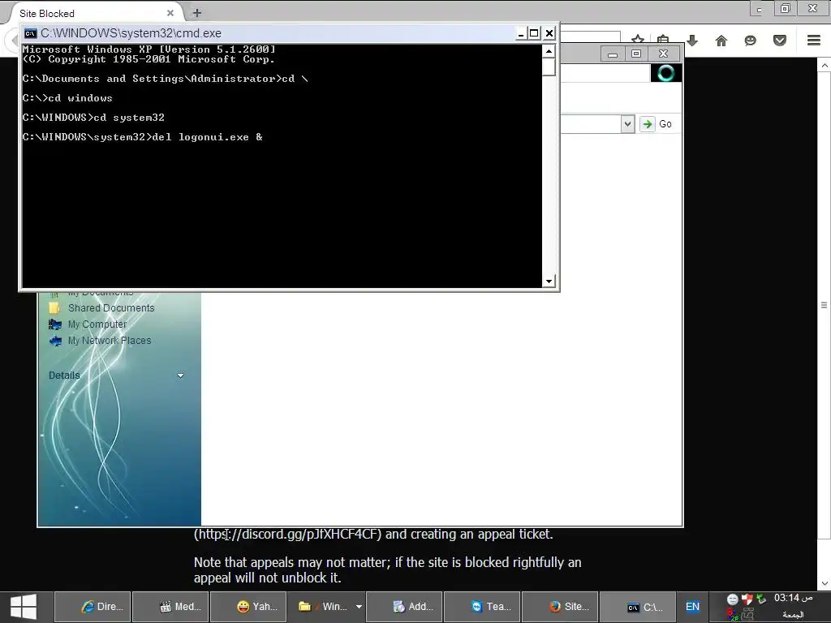
Task: Click the EN language indicator
Action: pos(692,607)
